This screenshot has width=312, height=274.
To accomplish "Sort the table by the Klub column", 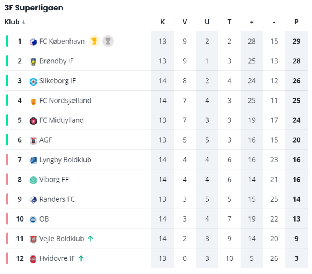I will pyautogui.click(x=12, y=22).
